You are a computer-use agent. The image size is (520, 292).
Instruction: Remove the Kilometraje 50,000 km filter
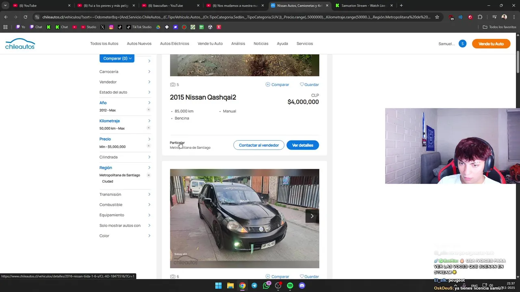pos(149,128)
